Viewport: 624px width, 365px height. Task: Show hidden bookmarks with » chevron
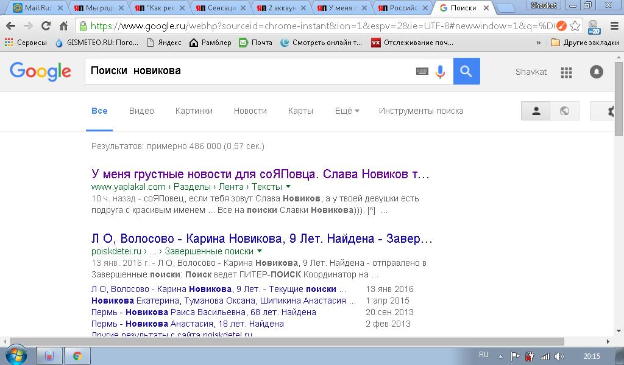pos(539,43)
